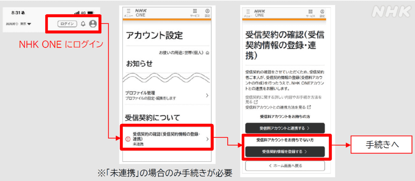Click the NHK ONE logo on the アカウント設定 screen

point(141,13)
